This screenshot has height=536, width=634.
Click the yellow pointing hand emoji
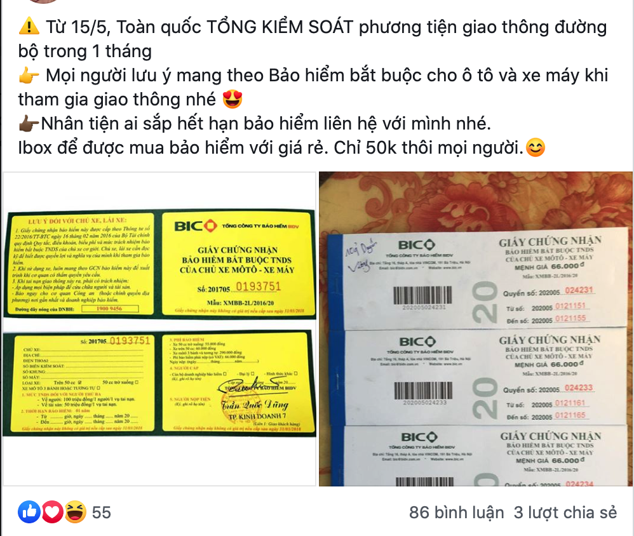pos(29,76)
